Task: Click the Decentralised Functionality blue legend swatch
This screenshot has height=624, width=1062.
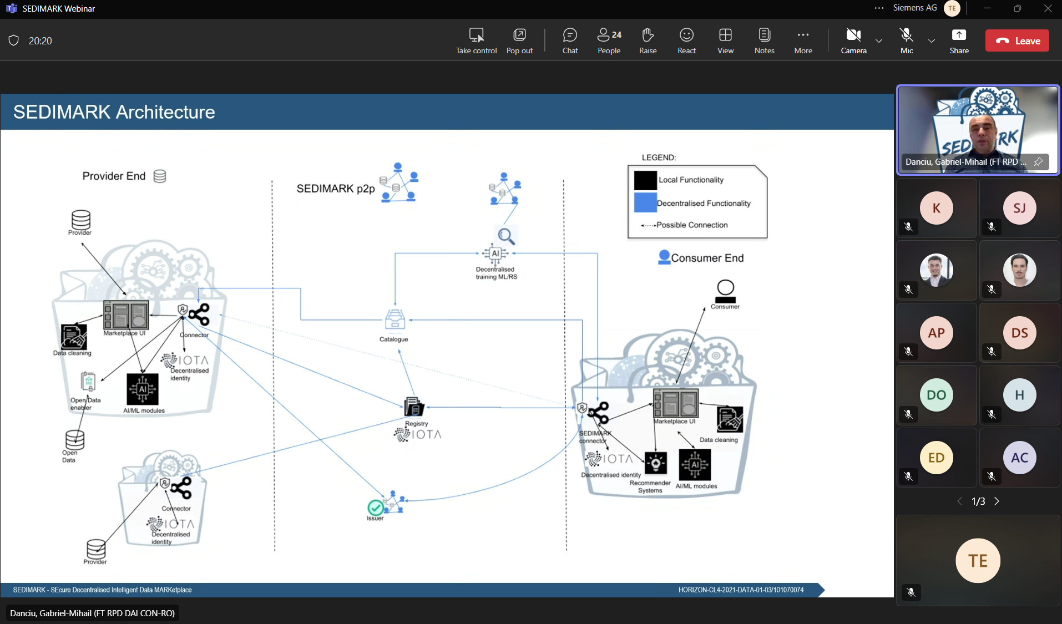Action: 645,202
